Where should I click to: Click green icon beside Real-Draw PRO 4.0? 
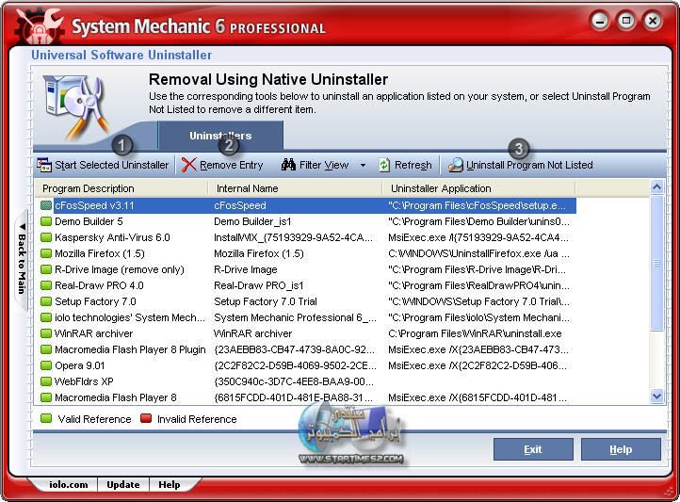[46, 285]
